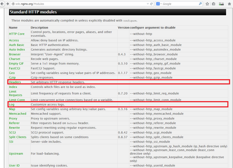The image size is (233, 168).
Task: Go forward to the next page
Action: click(x=8, y=4)
